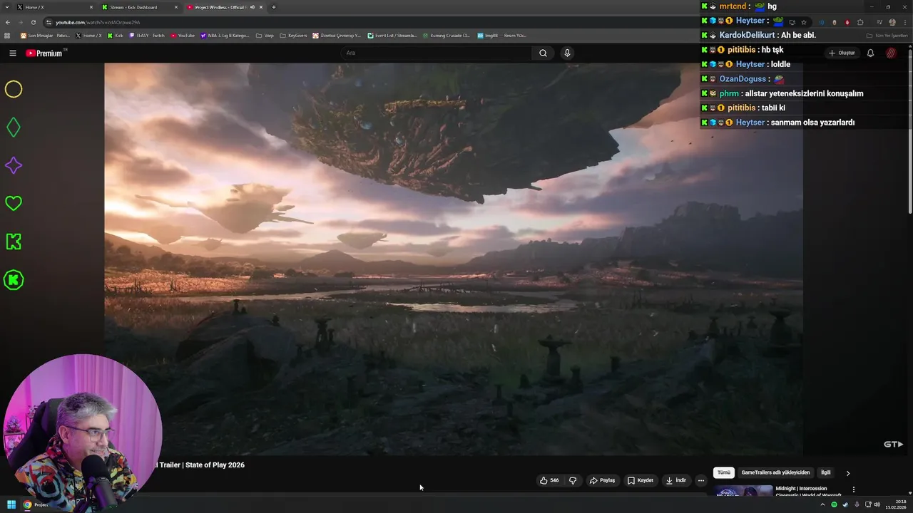
Task: Open TEASY - Twitch bookmark
Action: point(147,35)
